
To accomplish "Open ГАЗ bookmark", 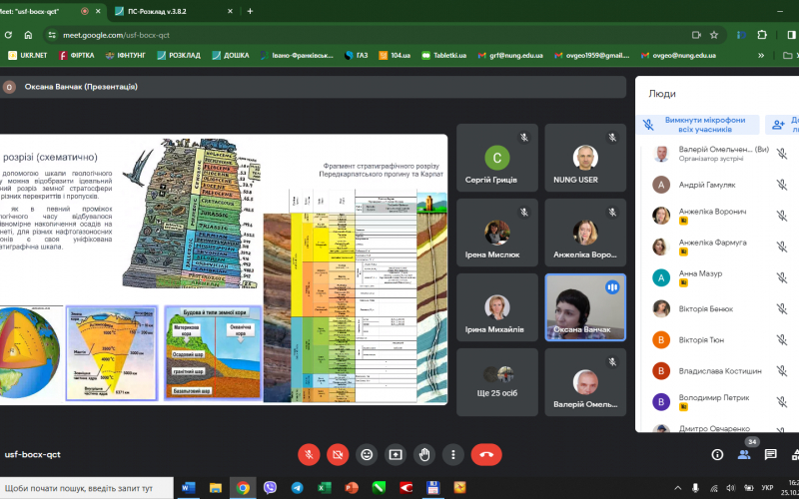I will pyautogui.click(x=357, y=55).
